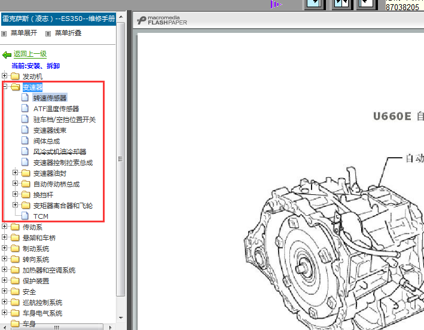This screenshot has height=330, width=424.
Task: Select the 加热器和空调系统 label
Action: click(x=49, y=270)
